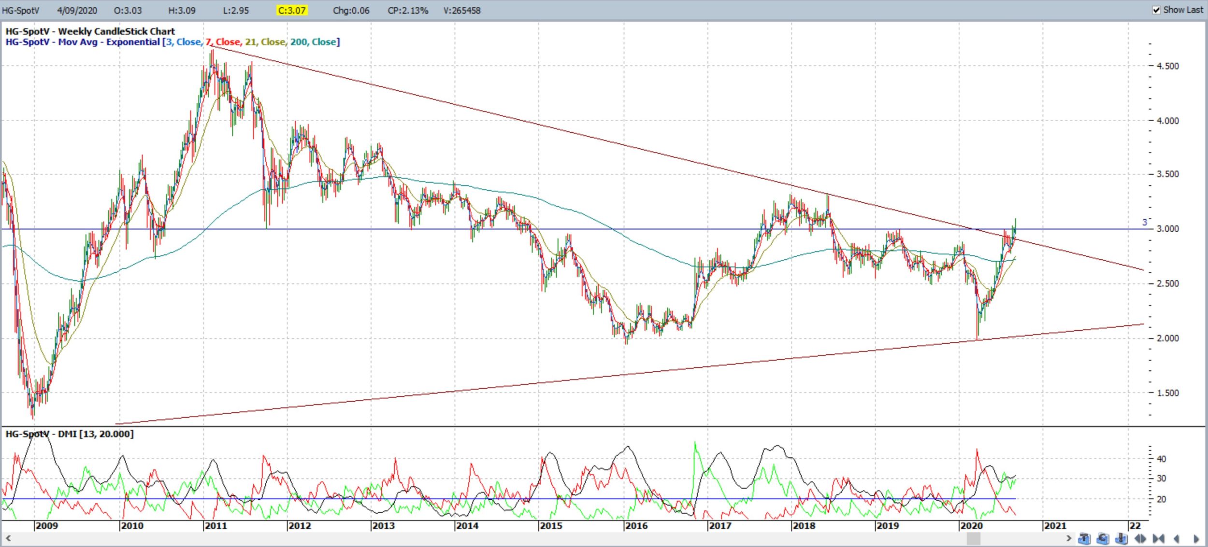Click the 3.000 price axis label
This screenshot has height=547, width=1208.
point(1168,229)
